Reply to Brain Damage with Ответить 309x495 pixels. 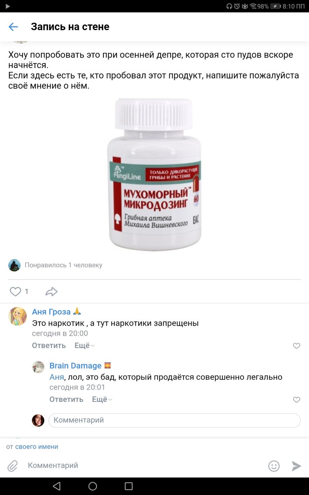click(x=66, y=399)
